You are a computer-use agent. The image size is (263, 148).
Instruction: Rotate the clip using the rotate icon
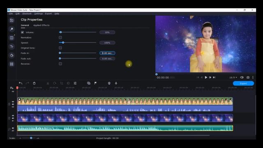click(55, 83)
